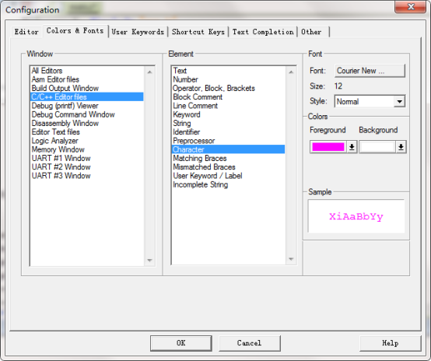Select Logic Analyzer
This screenshot has height=361, width=431.
pos(86,141)
